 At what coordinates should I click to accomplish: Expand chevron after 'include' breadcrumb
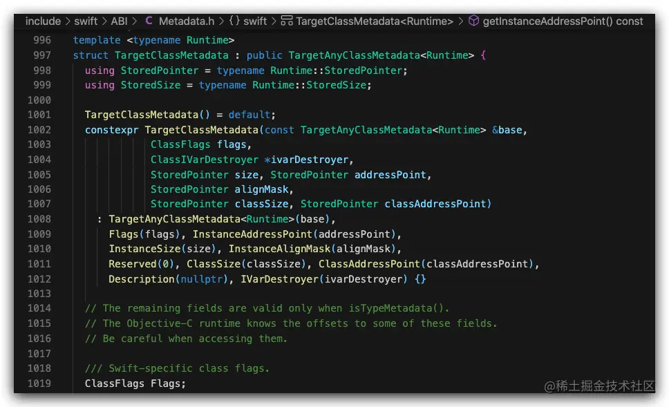(68, 21)
